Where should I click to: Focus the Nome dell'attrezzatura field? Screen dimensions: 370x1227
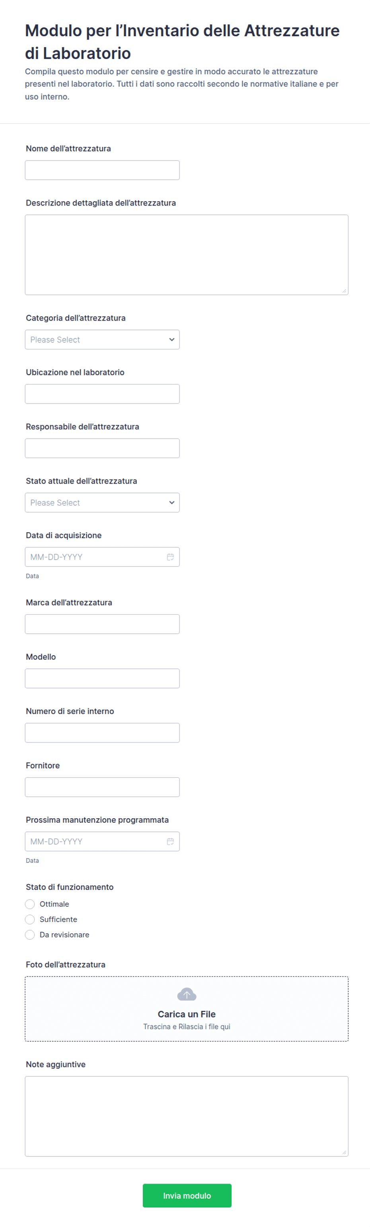coord(102,170)
